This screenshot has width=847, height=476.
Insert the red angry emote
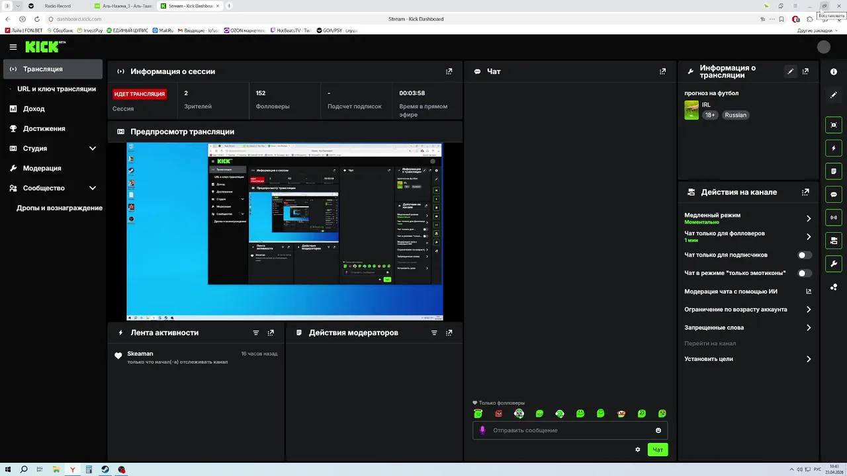[499, 414]
